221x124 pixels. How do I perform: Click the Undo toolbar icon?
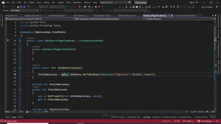[29, 7]
